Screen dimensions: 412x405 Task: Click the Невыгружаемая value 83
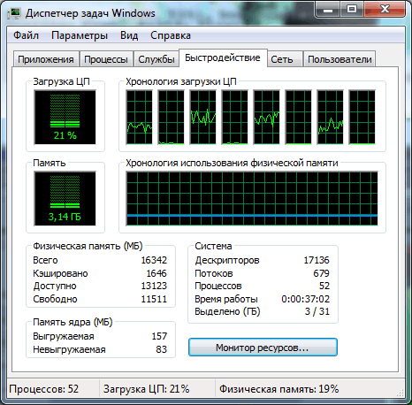coord(162,349)
